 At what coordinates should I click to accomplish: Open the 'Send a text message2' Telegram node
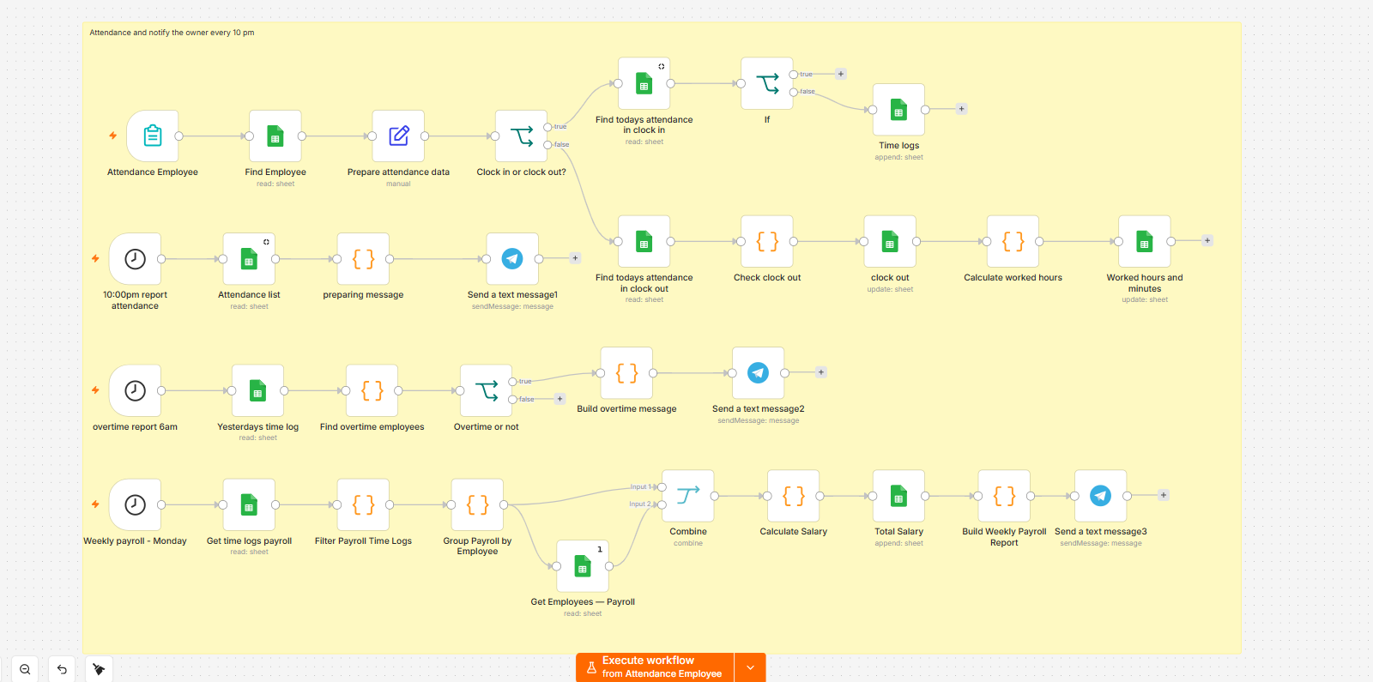(758, 372)
